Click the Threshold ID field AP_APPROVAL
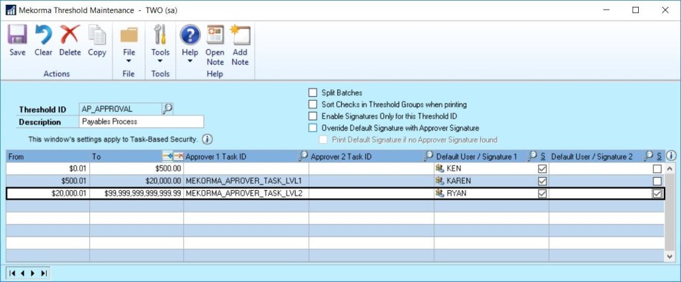The width and height of the screenshot is (681, 282). (121, 109)
